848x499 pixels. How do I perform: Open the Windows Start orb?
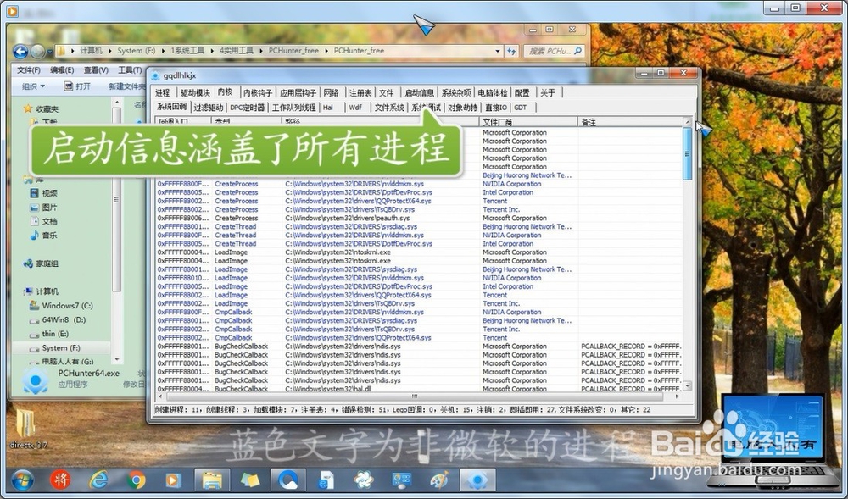point(22,480)
